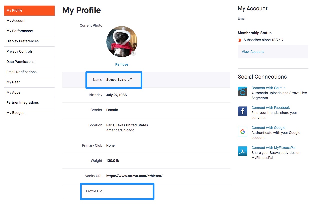Click the Profile Bio field row
Image resolution: width=319 pixels, height=204 pixels.
pos(146,191)
